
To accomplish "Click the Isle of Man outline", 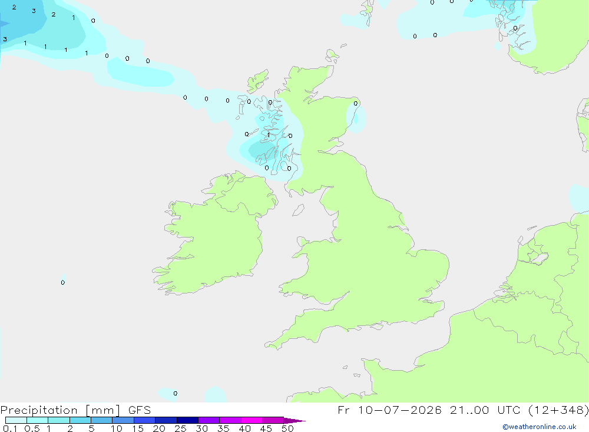I will (298, 210).
